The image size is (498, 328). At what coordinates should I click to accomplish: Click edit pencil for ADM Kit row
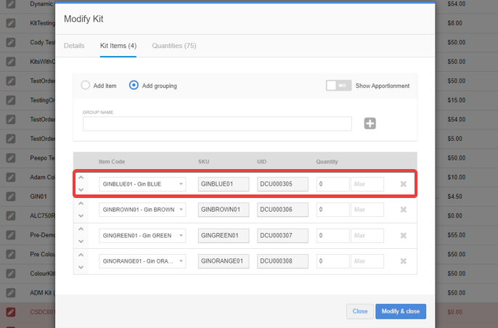click(11, 292)
